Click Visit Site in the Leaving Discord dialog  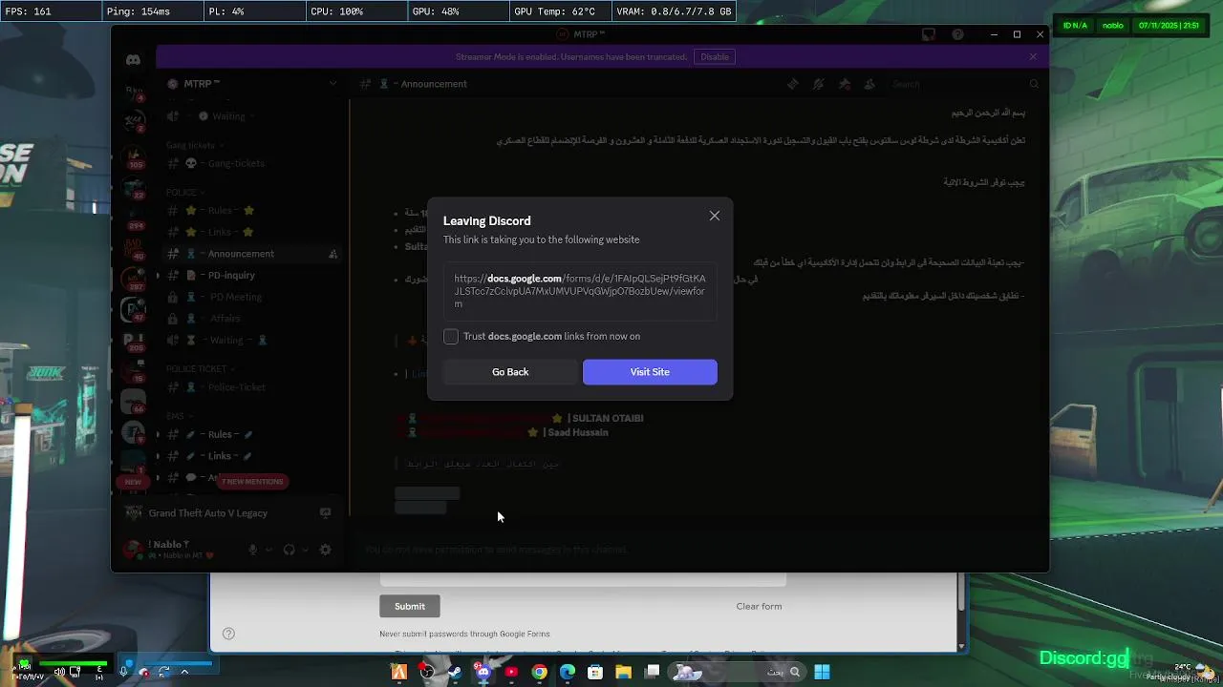pyautogui.click(x=650, y=372)
